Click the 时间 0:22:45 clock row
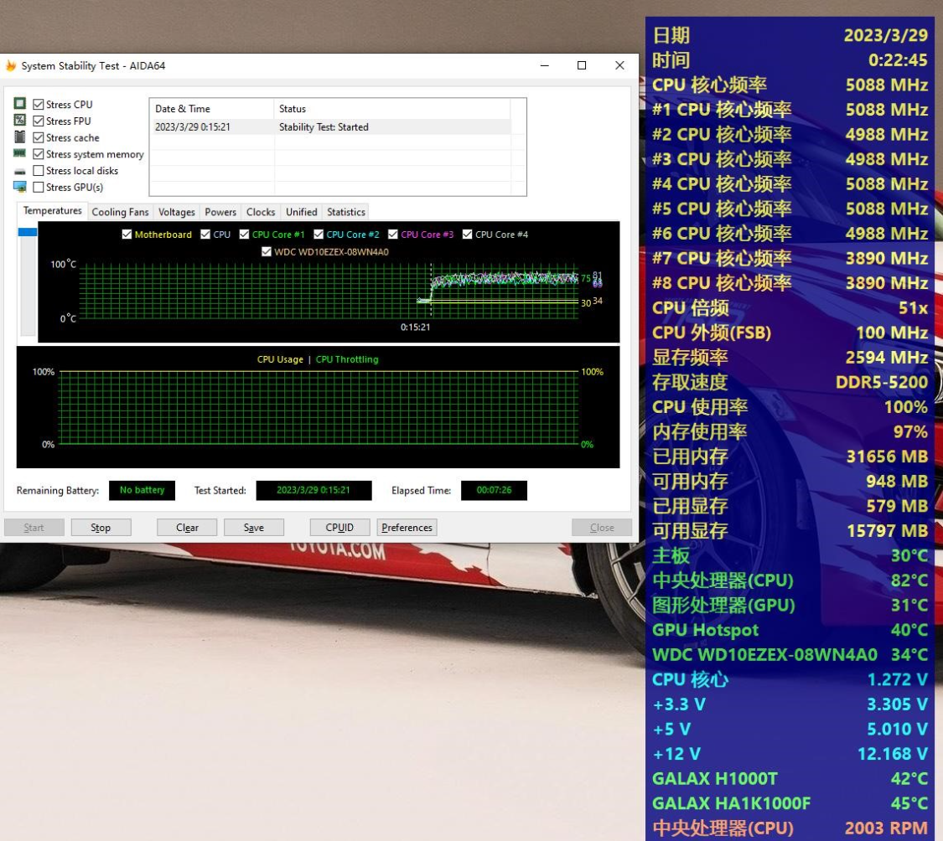 790,60
